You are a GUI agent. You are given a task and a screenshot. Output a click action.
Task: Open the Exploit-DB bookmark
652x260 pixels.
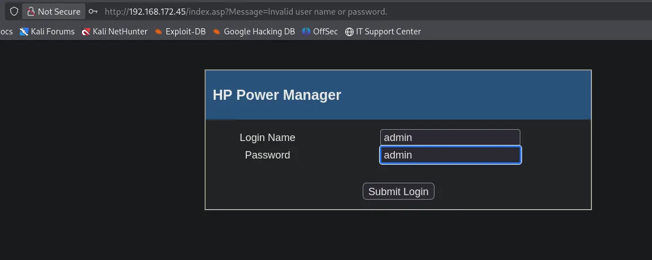coord(180,32)
